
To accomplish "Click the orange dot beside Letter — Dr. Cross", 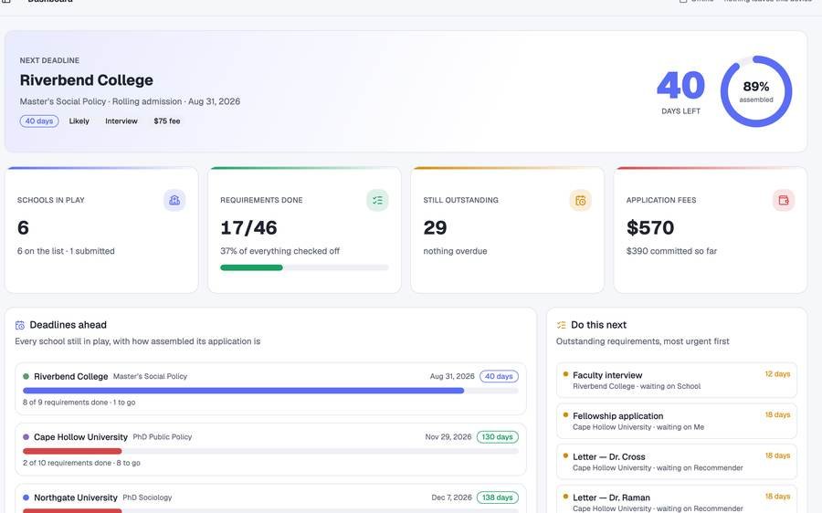I will point(565,455).
